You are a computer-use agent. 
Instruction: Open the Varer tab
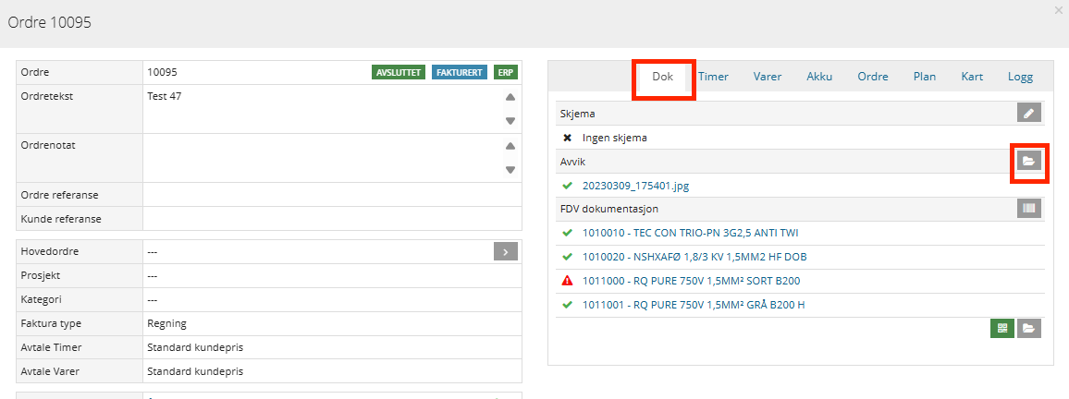click(x=767, y=77)
